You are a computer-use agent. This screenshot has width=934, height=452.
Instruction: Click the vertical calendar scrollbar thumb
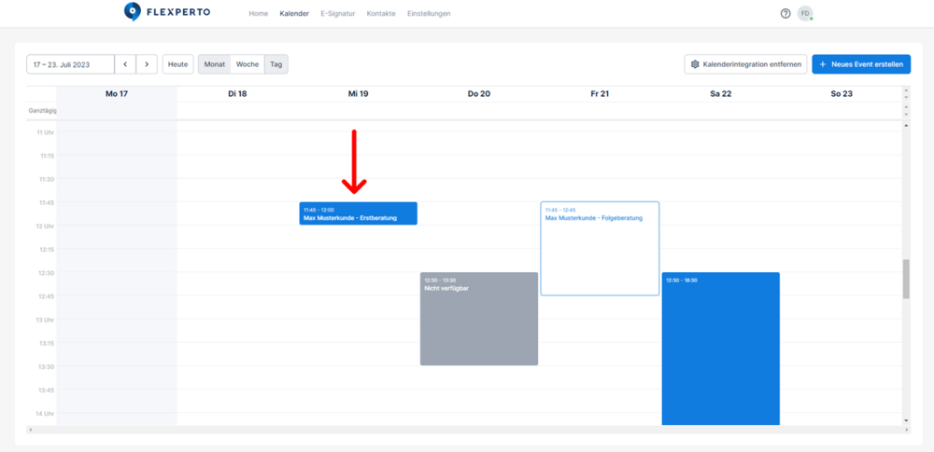click(x=906, y=279)
